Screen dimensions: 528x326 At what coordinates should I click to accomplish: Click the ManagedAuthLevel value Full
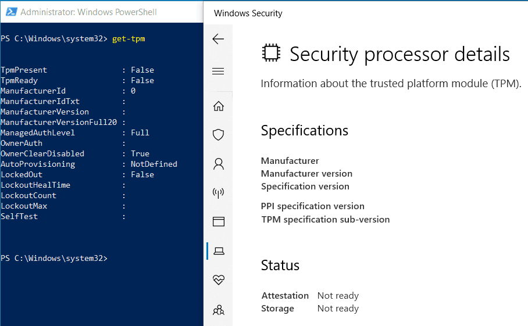[x=140, y=132]
